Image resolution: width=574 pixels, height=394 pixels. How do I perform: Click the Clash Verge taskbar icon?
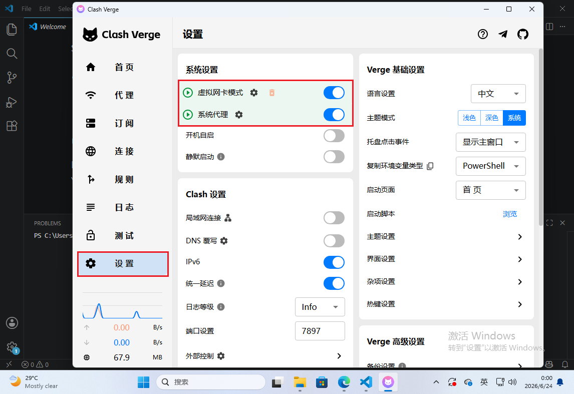coord(388,382)
